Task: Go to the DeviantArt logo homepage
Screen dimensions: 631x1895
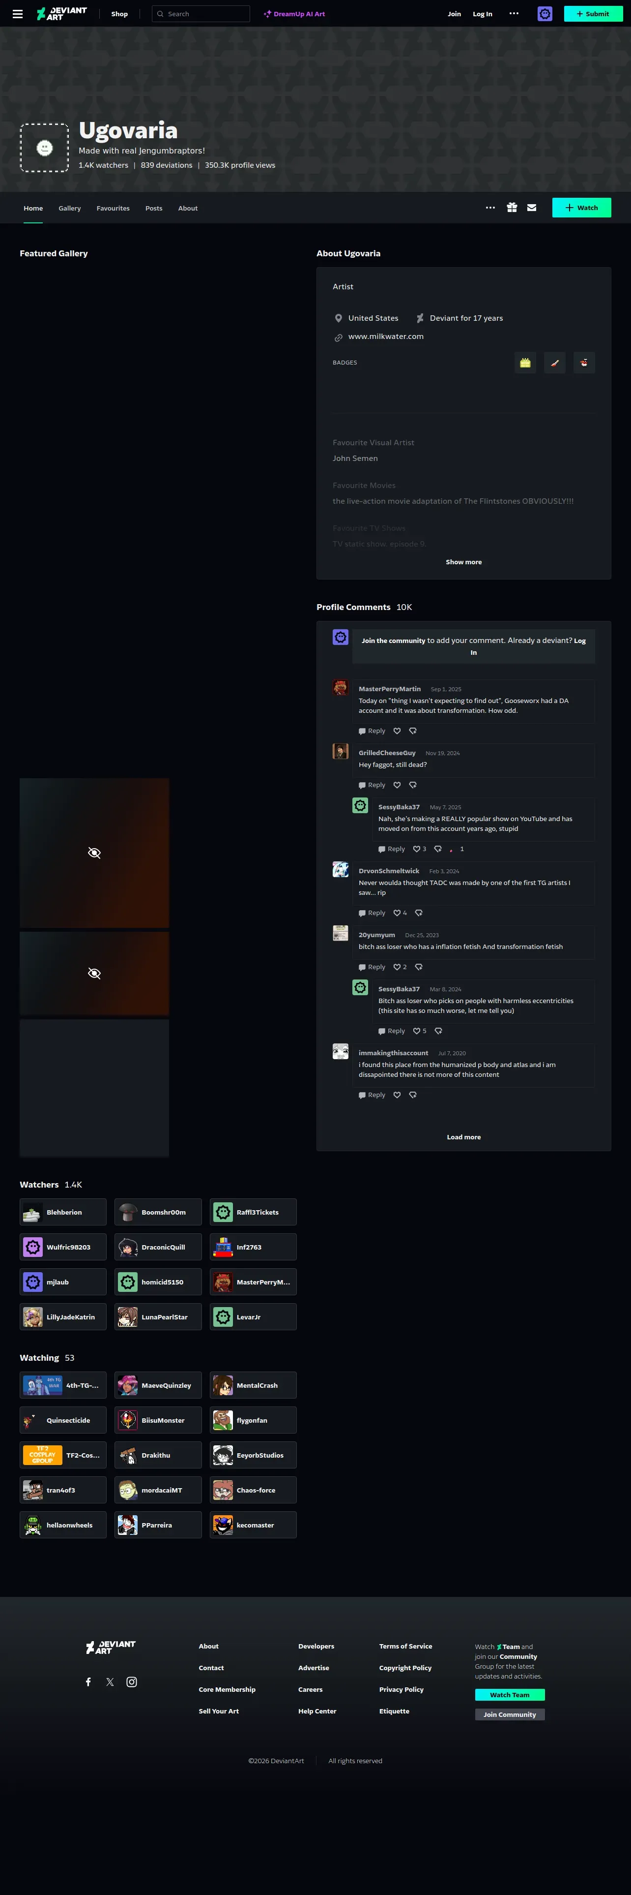Action: (x=62, y=14)
